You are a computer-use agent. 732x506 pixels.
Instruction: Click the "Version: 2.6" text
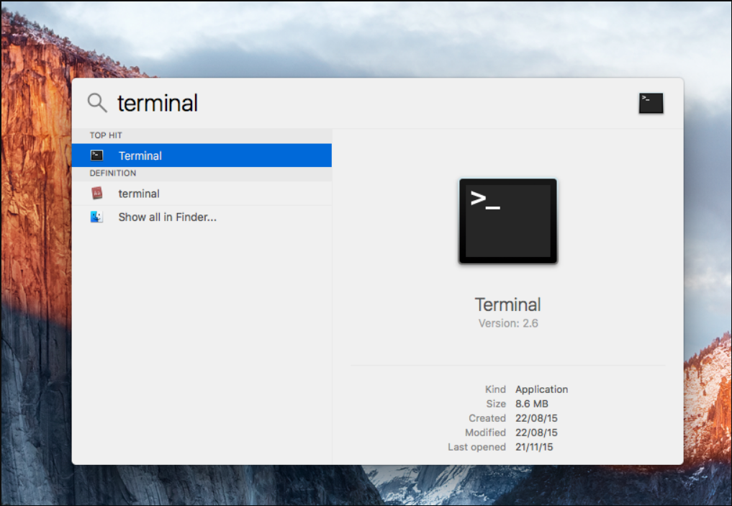508,323
